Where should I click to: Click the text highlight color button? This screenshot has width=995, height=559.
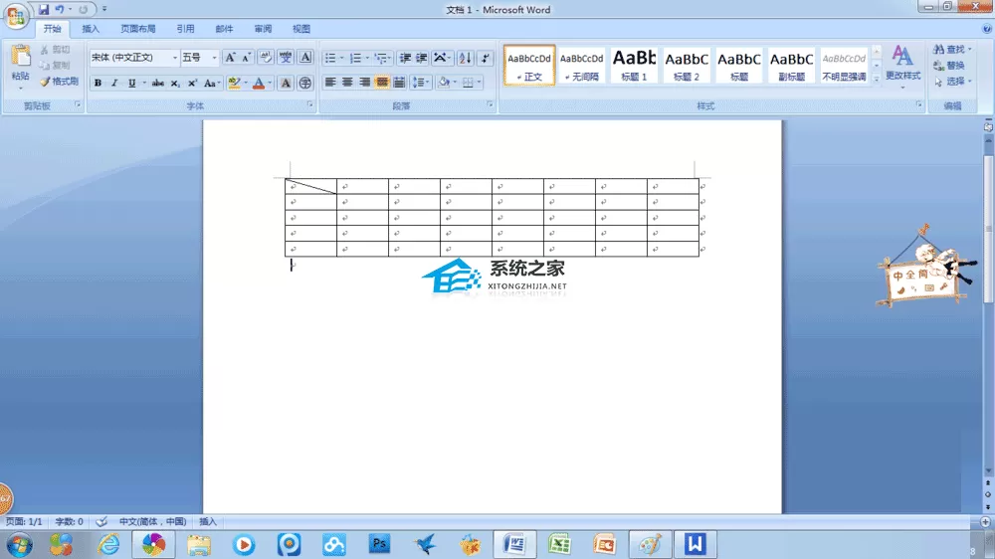234,84
